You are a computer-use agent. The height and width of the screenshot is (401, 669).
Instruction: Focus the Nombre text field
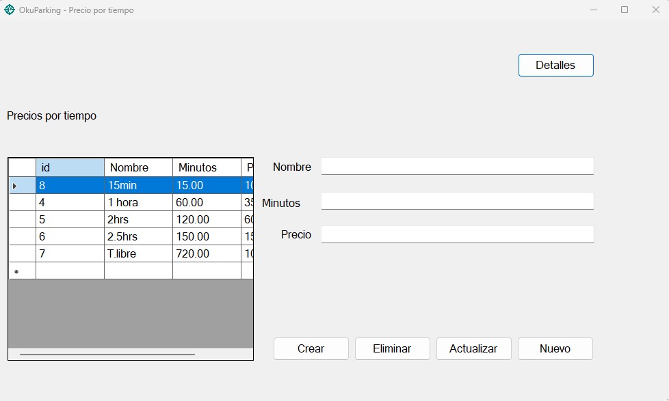click(457, 166)
